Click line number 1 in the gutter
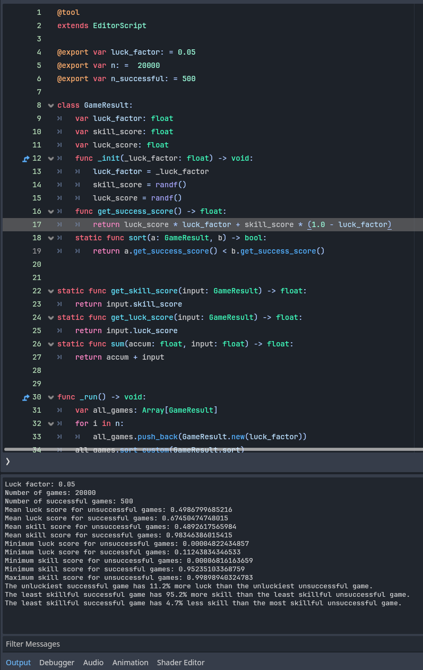 (39, 12)
